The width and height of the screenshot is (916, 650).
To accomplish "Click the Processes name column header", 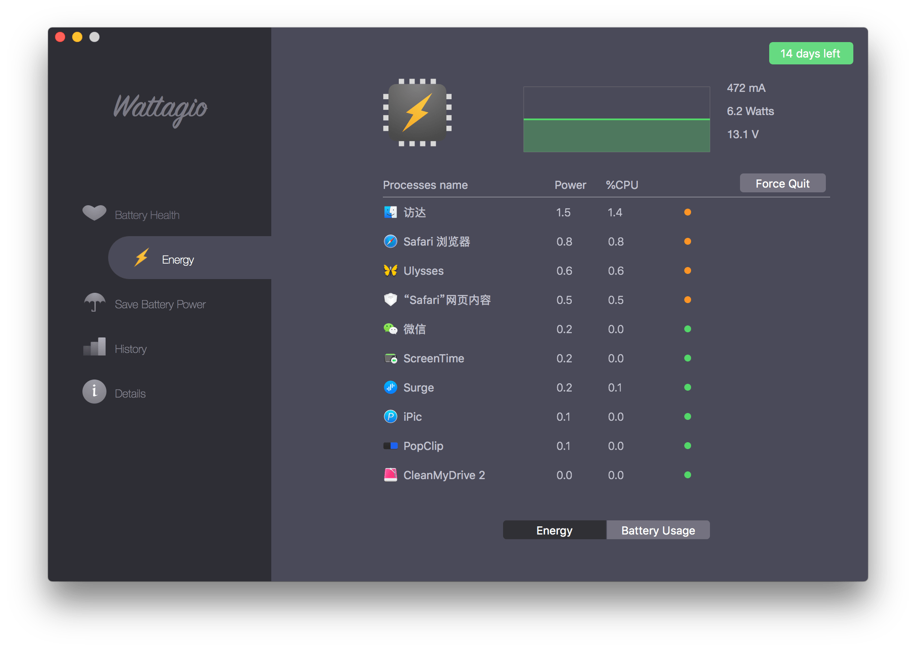I will click(x=425, y=185).
